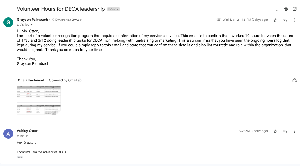
Task: Click the expand/collapse all messages icon
Action: coord(277,9)
